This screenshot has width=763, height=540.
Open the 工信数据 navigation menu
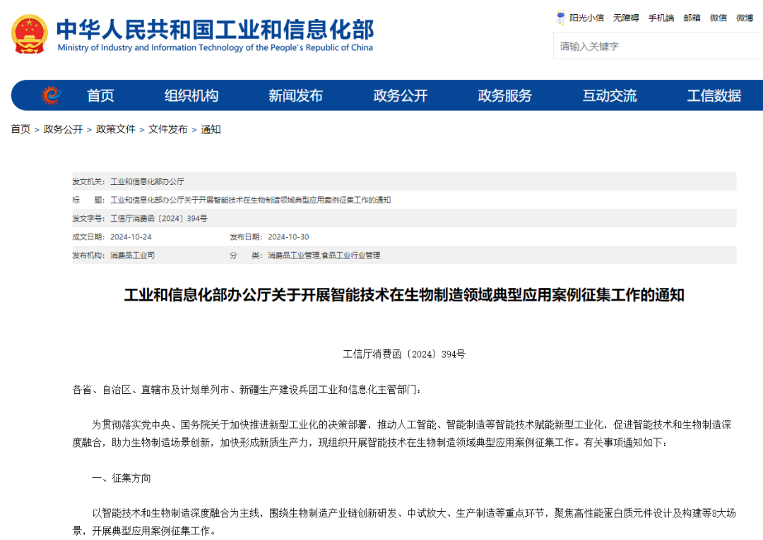(x=714, y=96)
